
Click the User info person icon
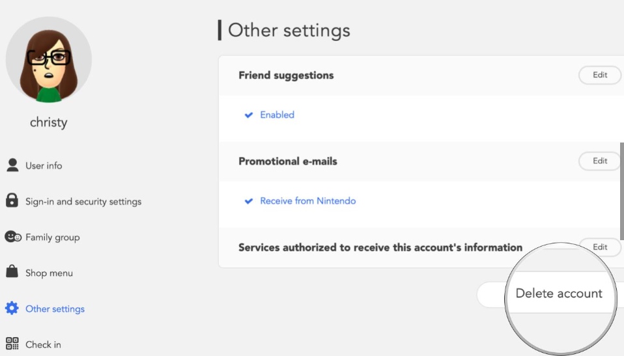pyautogui.click(x=12, y=165)
